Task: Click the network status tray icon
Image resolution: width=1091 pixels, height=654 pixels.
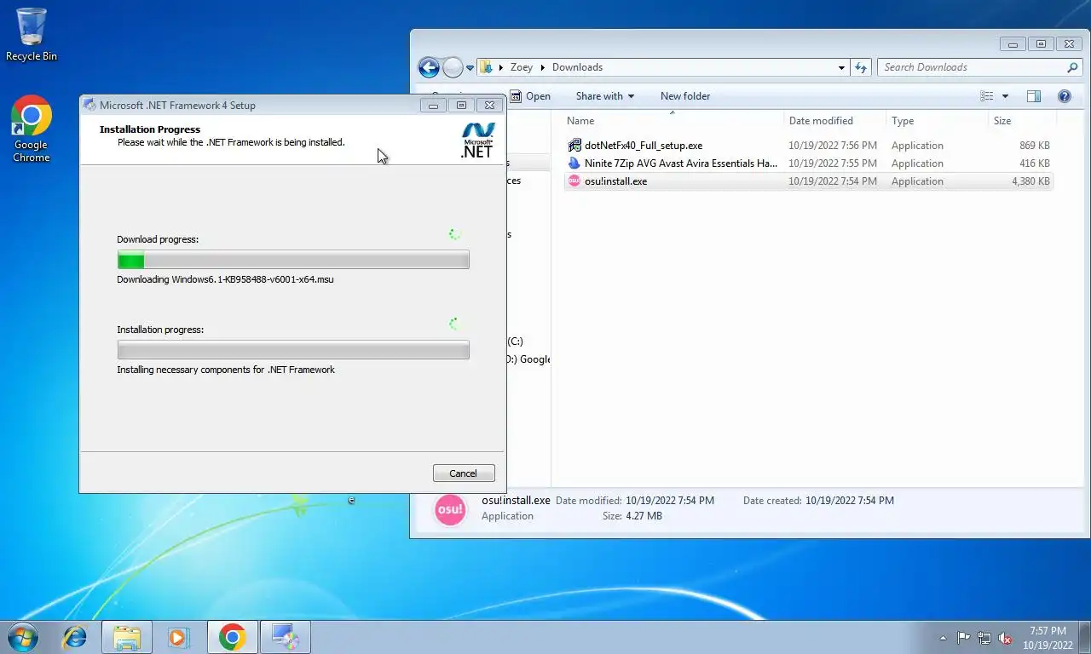Action: coord(984,638)
